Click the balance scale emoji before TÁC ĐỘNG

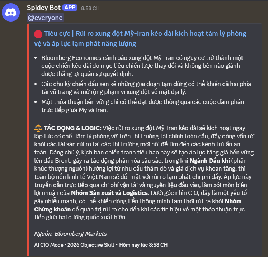(x=38, y=128)
